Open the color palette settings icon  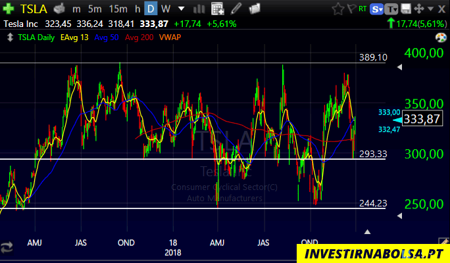point(441,37)
